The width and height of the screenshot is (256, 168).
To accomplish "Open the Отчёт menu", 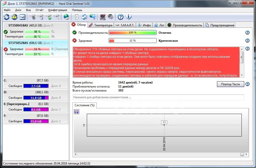I will [x=40, y=10].
